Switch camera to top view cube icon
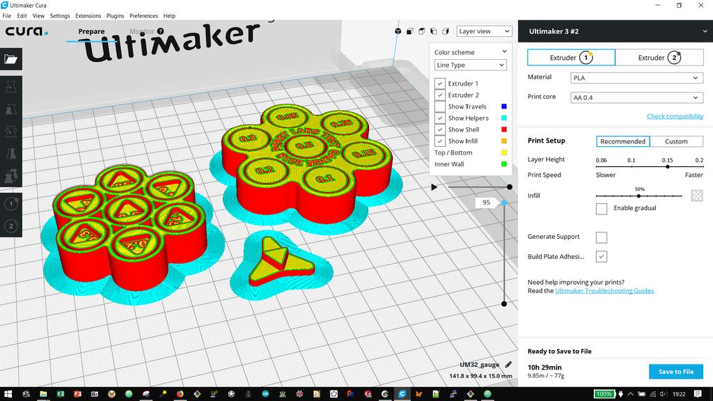The width and height of the screenshot is (713, 401). (421, 31)
